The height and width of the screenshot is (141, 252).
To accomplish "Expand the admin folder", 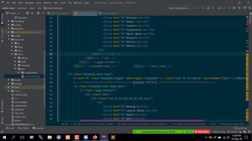I will click(x=15, y=58).
